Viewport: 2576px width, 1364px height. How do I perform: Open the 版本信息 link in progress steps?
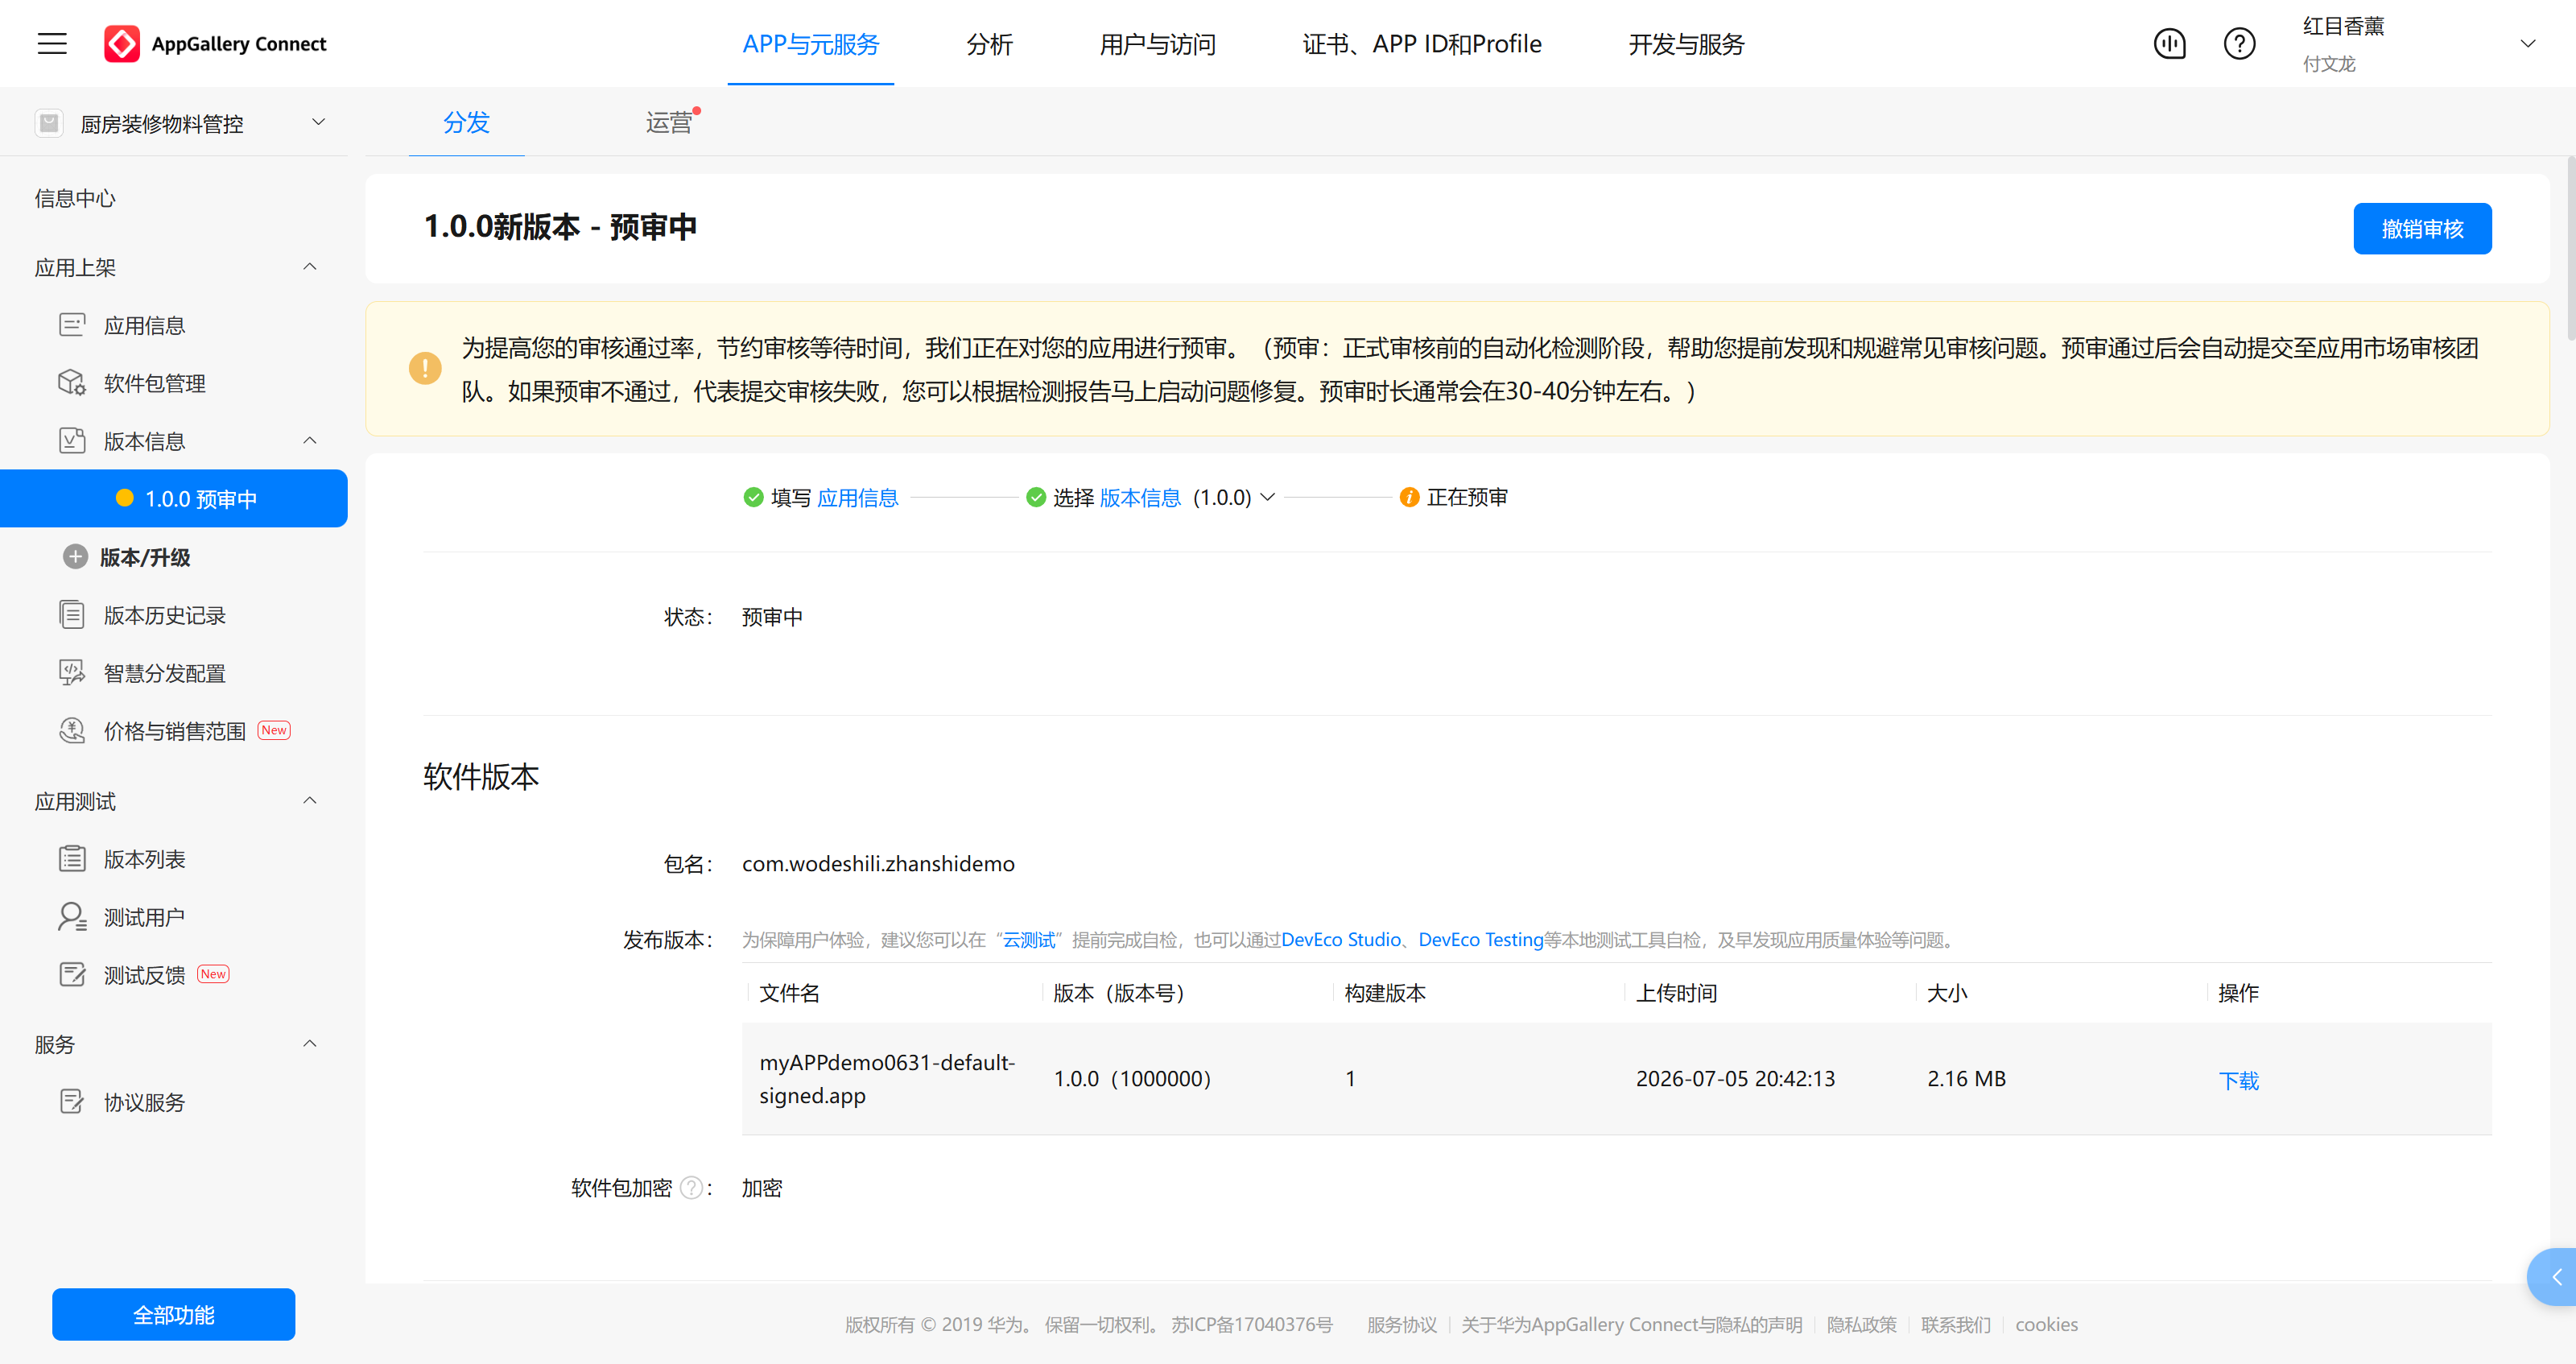click(x=1140, y=497)
